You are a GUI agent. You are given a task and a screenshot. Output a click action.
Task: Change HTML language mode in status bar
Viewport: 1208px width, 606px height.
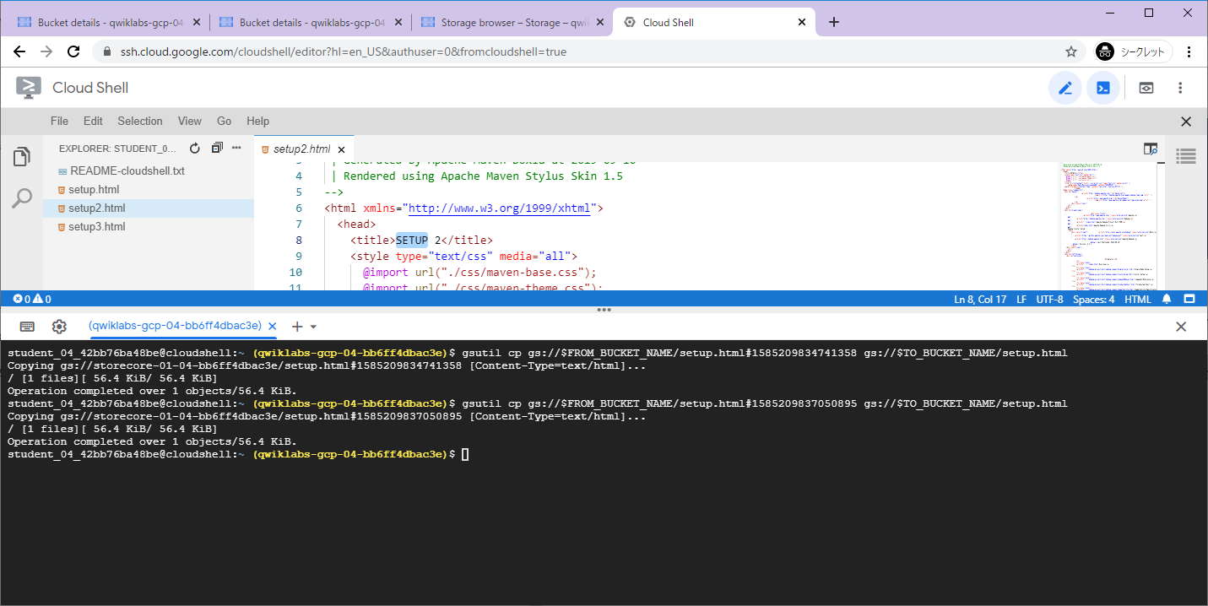tap(1138, 299)
